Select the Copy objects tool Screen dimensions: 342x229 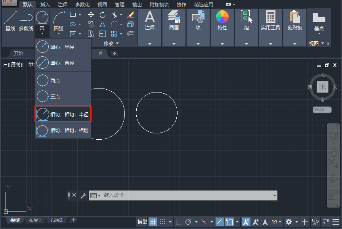point(91,24)
